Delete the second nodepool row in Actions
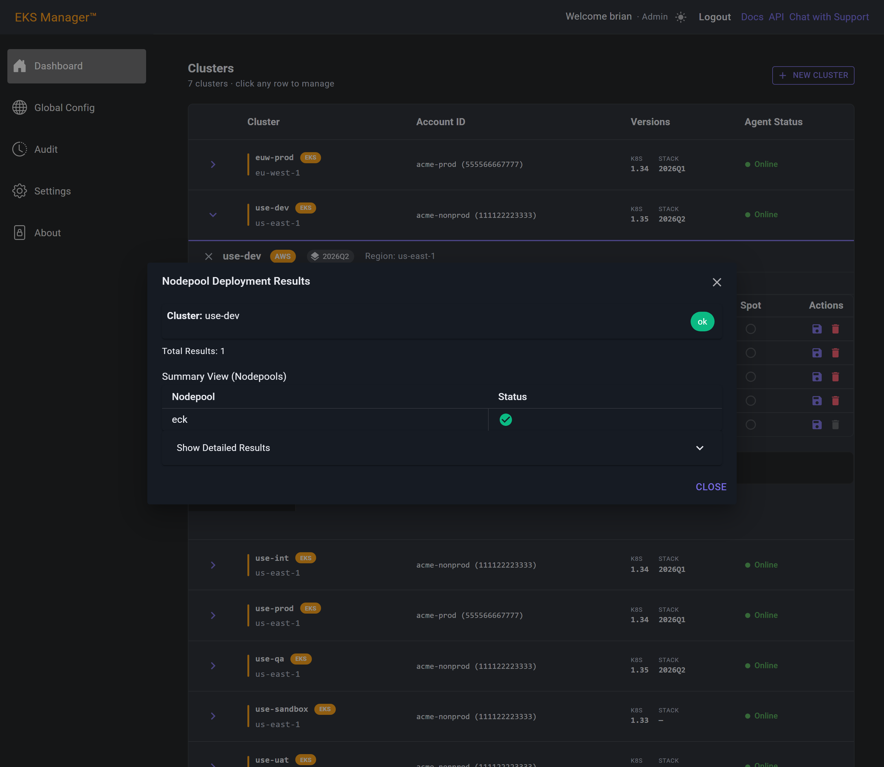This screenshot has height=767, width=884. pyautogui.click(x=835, y=353)
